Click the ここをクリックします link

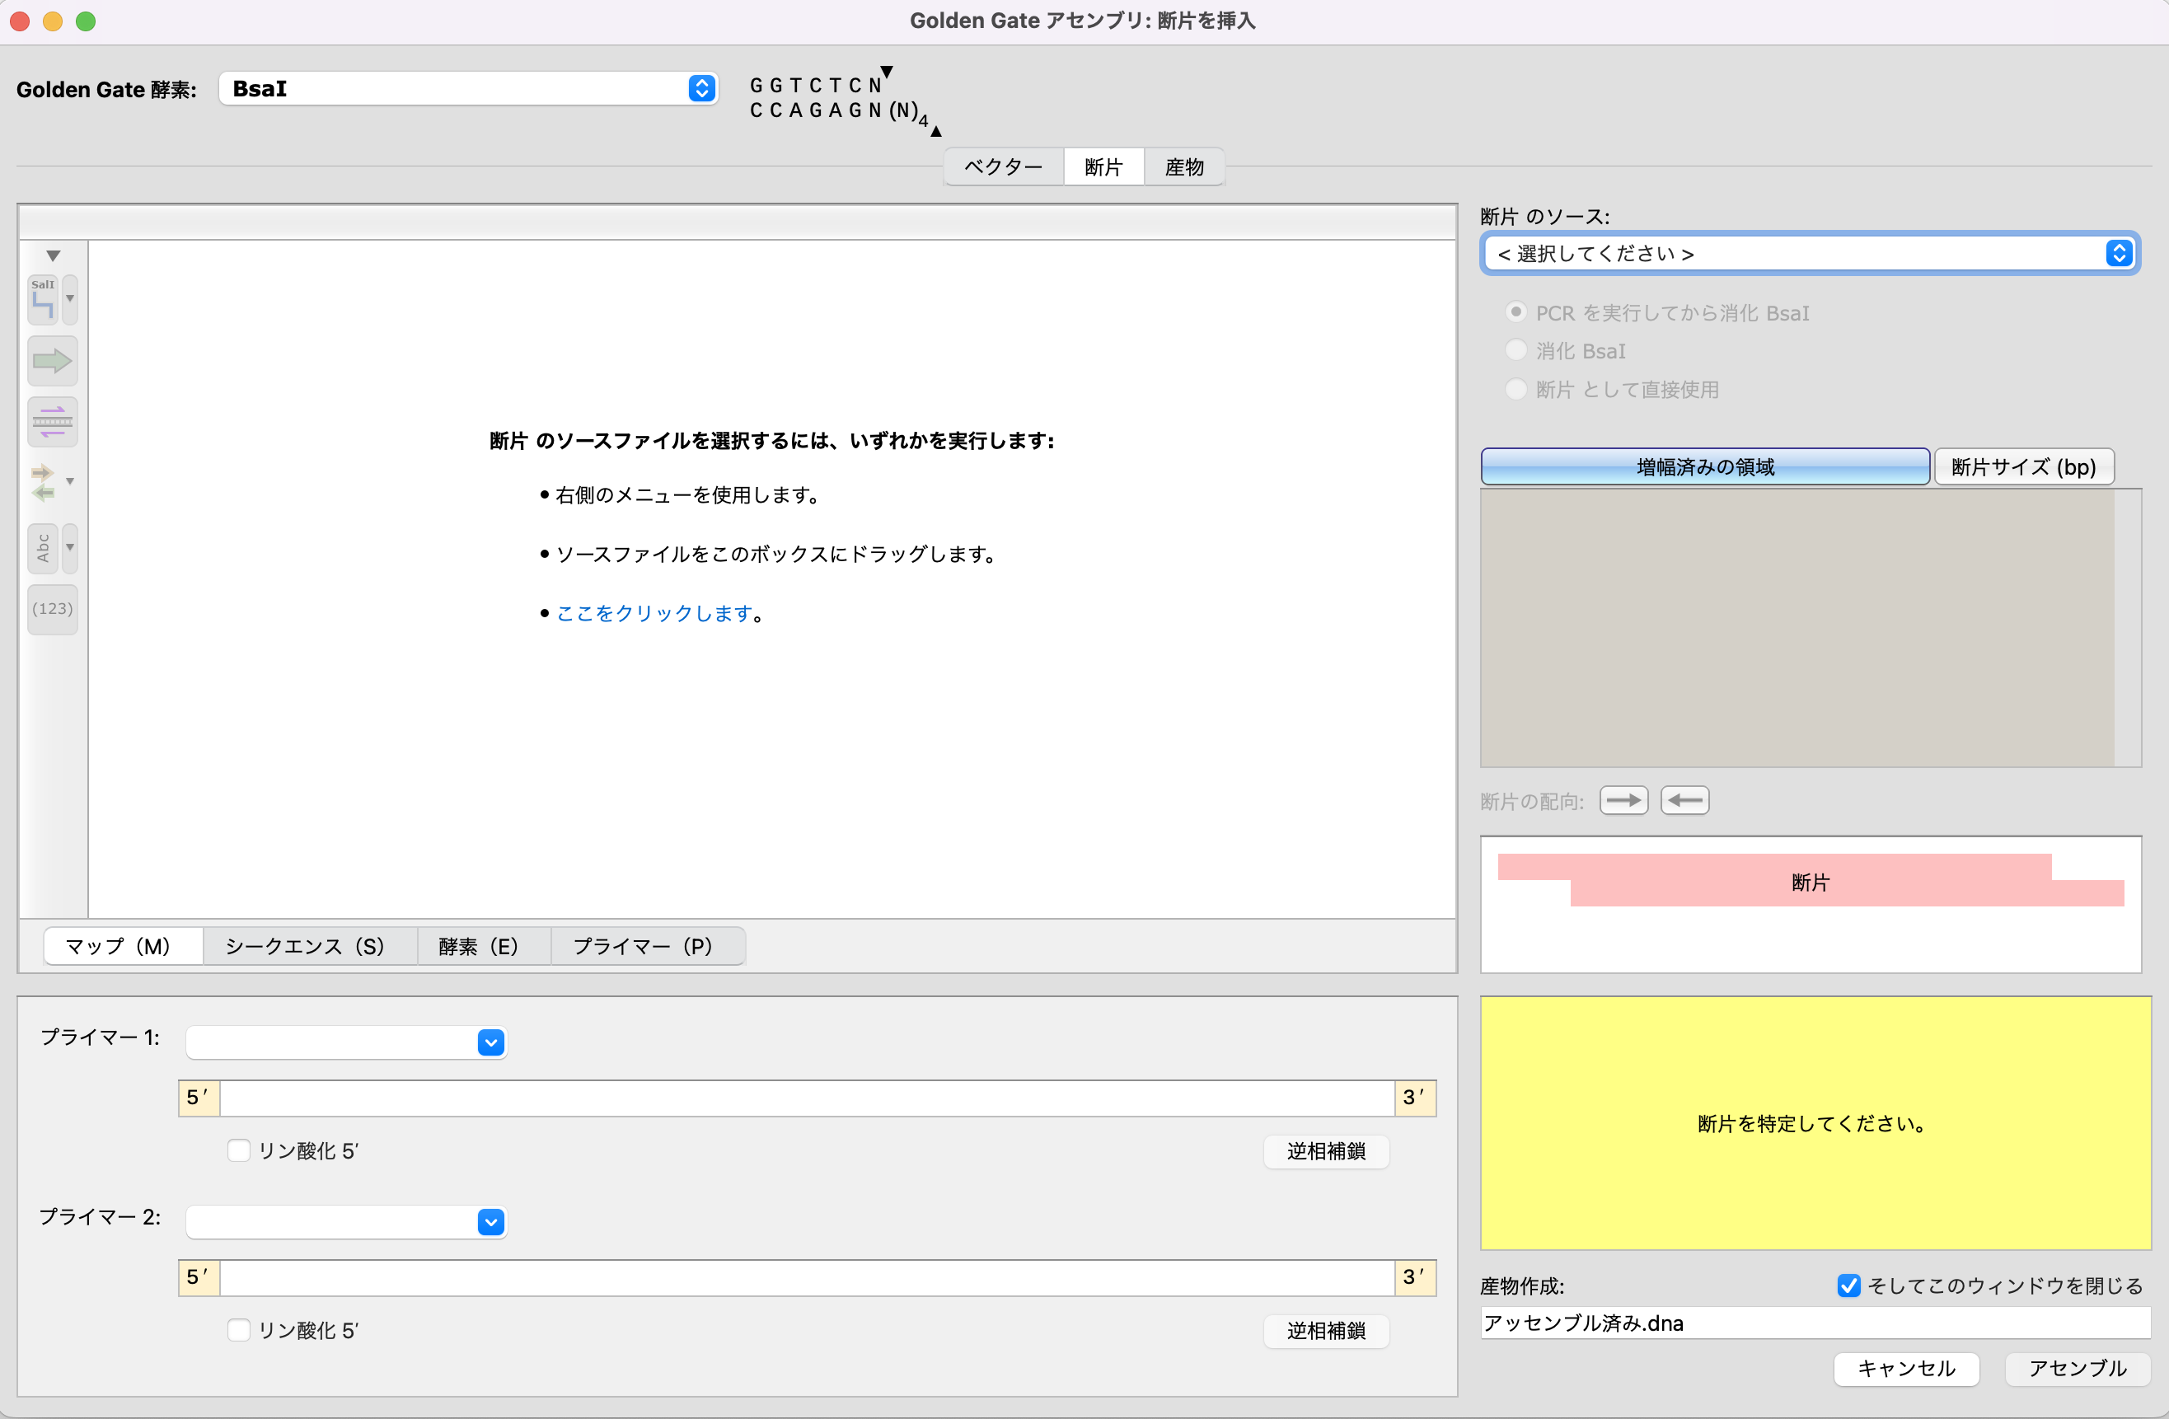[x=654, y=613]
